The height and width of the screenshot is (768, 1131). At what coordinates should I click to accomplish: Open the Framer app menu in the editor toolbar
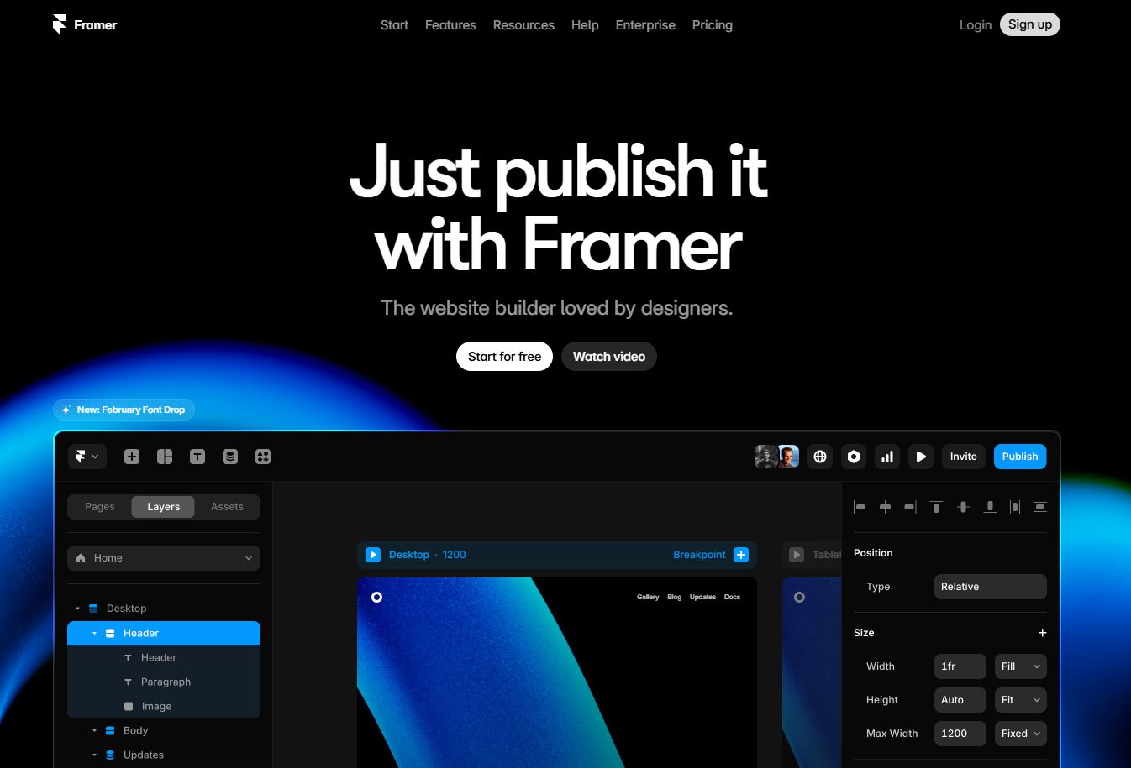tap(87, 457)
